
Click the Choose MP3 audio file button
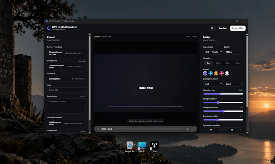(x=66, y=79)
